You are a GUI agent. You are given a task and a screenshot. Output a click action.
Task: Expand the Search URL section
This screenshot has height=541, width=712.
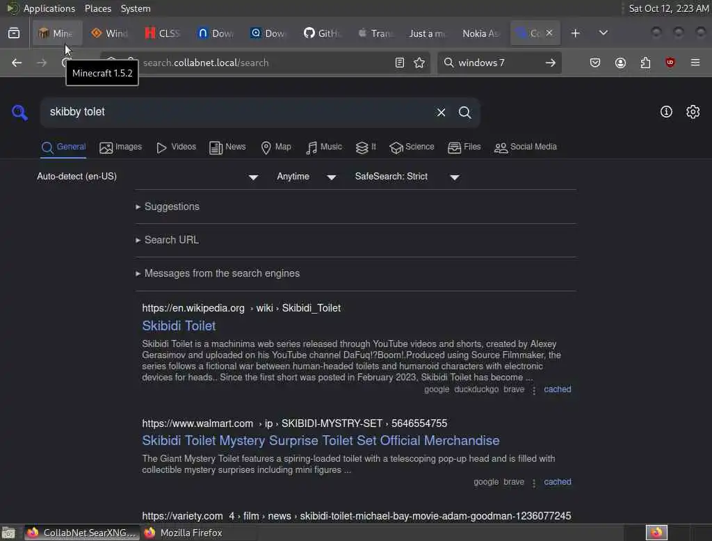pos(167,240)
